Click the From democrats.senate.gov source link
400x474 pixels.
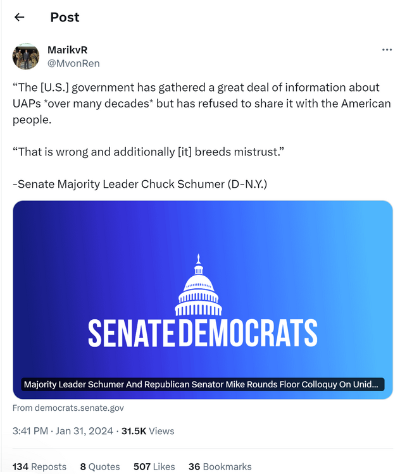coord(68,408)
